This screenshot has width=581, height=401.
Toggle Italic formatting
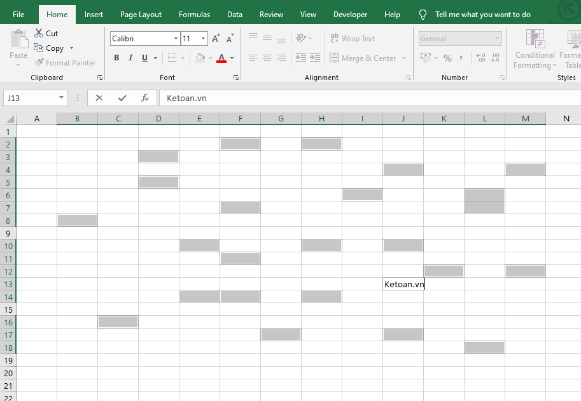click(x=130, y=58)
